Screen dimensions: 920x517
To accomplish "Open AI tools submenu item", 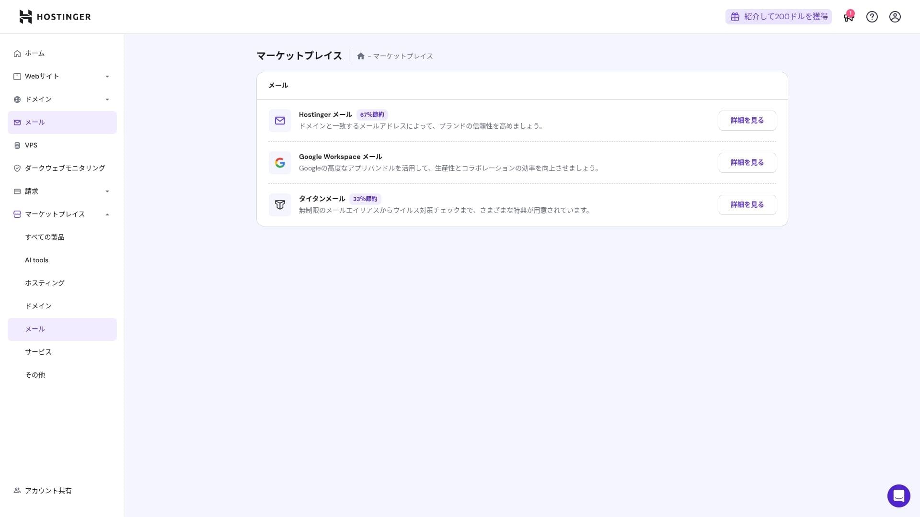I will click(62, 260).
